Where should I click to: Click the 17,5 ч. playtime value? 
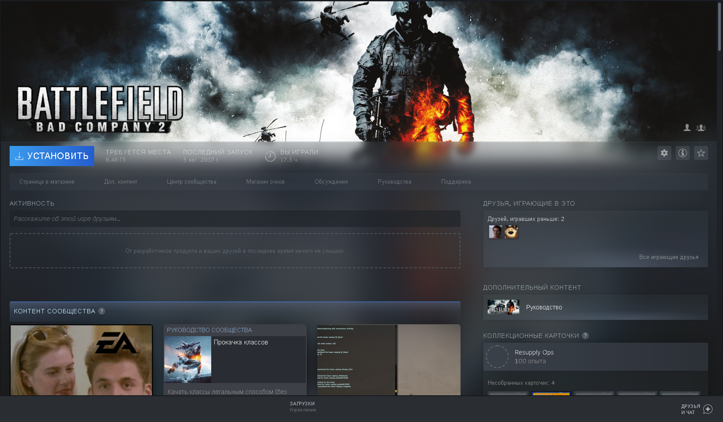(x=290, y=160)
